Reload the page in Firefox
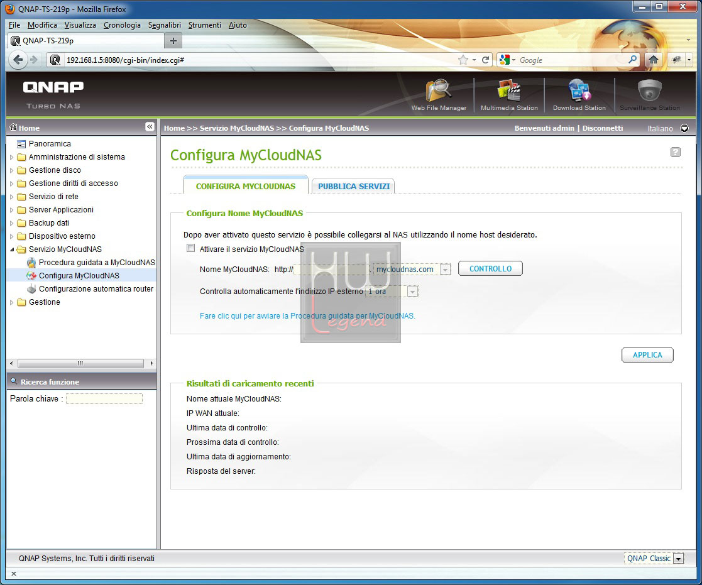The height and width of the screenshot is (585, 702). pyautogui.click(x=485, y=60)
